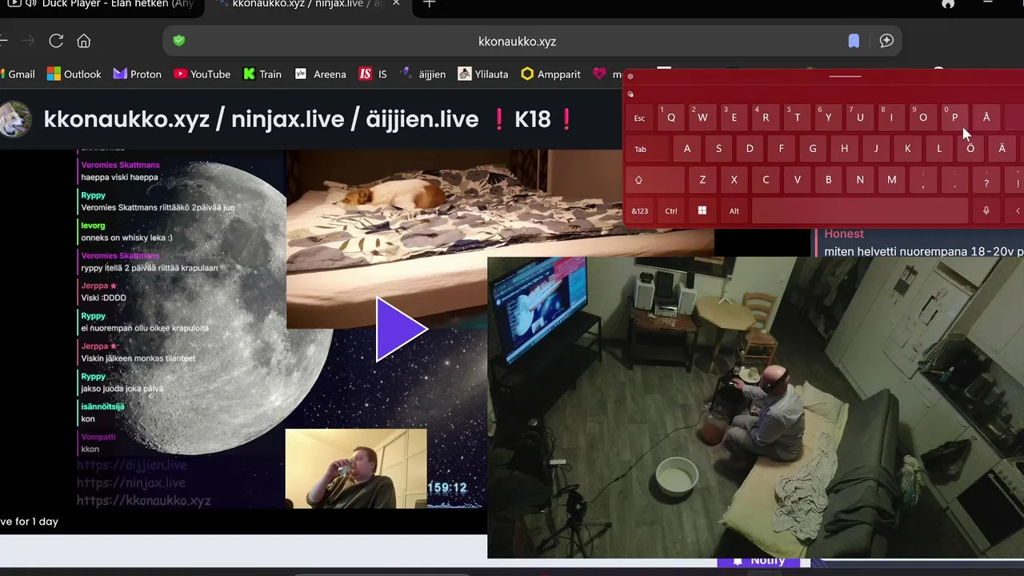Tap the A key

click(x=686, y=149)
